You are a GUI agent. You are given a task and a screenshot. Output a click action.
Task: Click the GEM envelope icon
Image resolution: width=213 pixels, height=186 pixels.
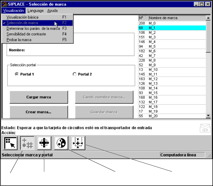pyautogui.click(x=205, y=128)
